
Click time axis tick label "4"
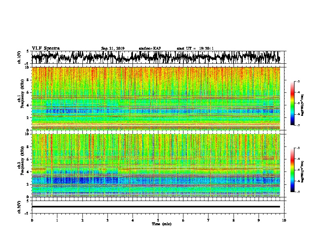tap(133, 220)
